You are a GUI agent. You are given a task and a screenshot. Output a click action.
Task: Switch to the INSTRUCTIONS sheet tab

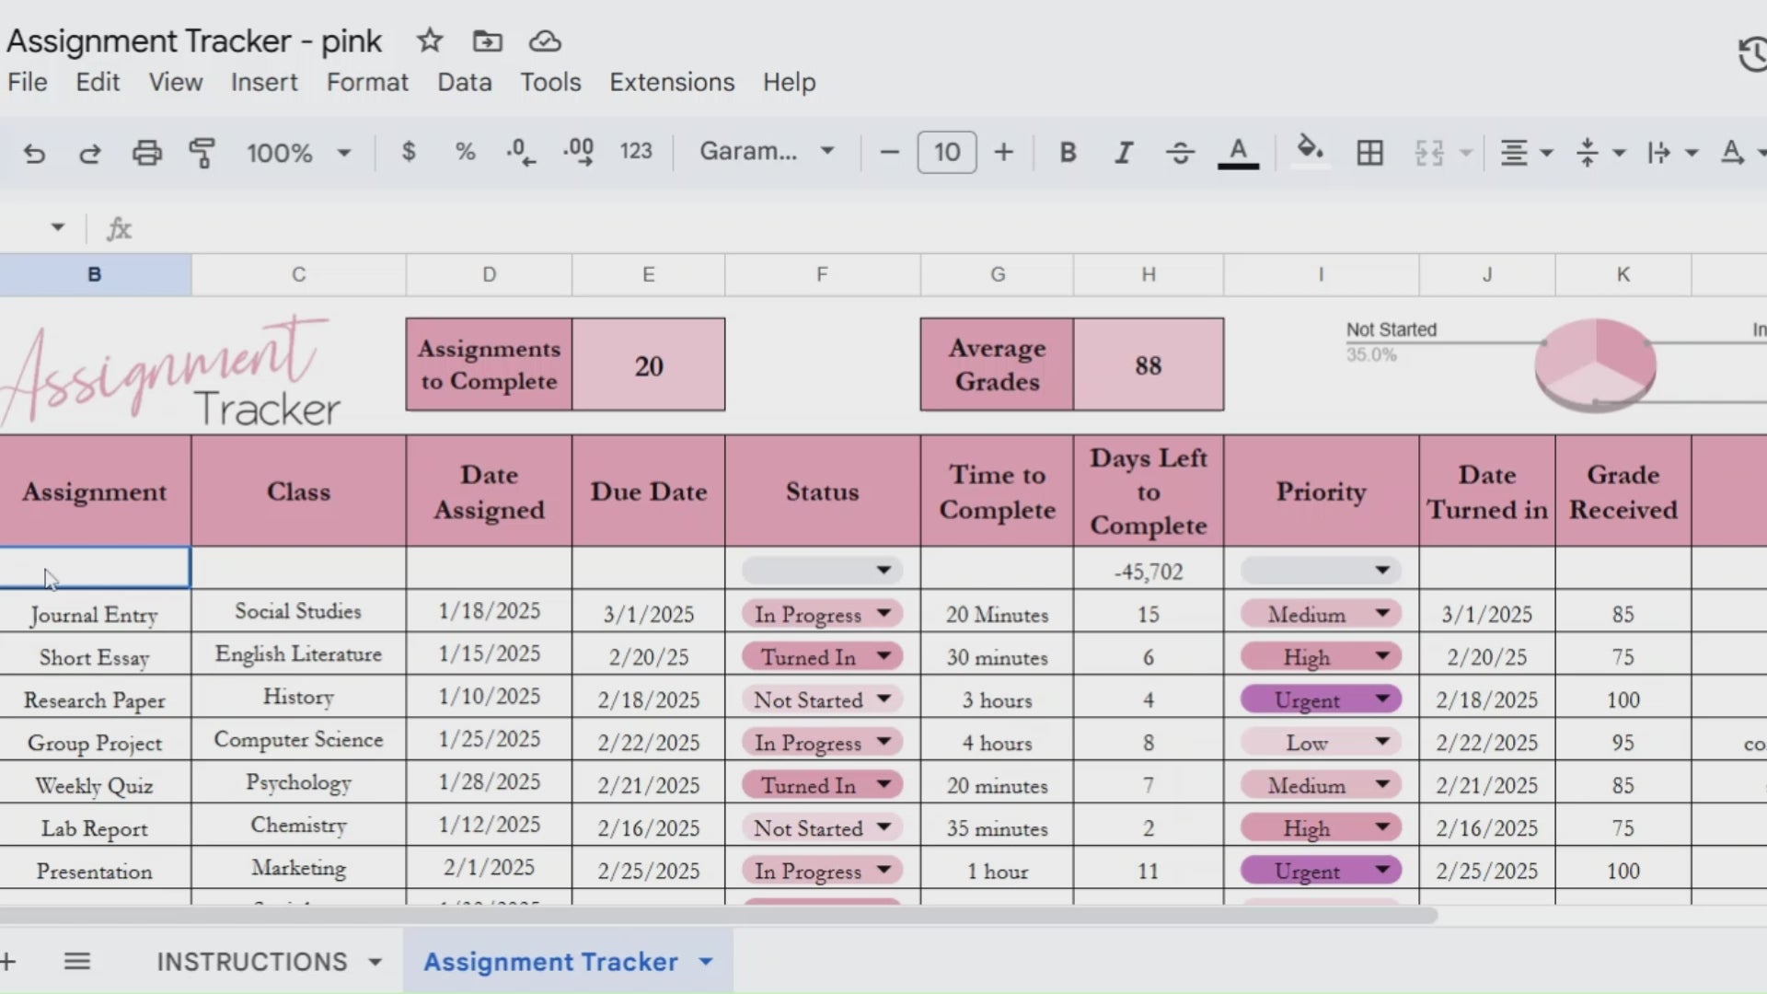[x=252, y=961]
